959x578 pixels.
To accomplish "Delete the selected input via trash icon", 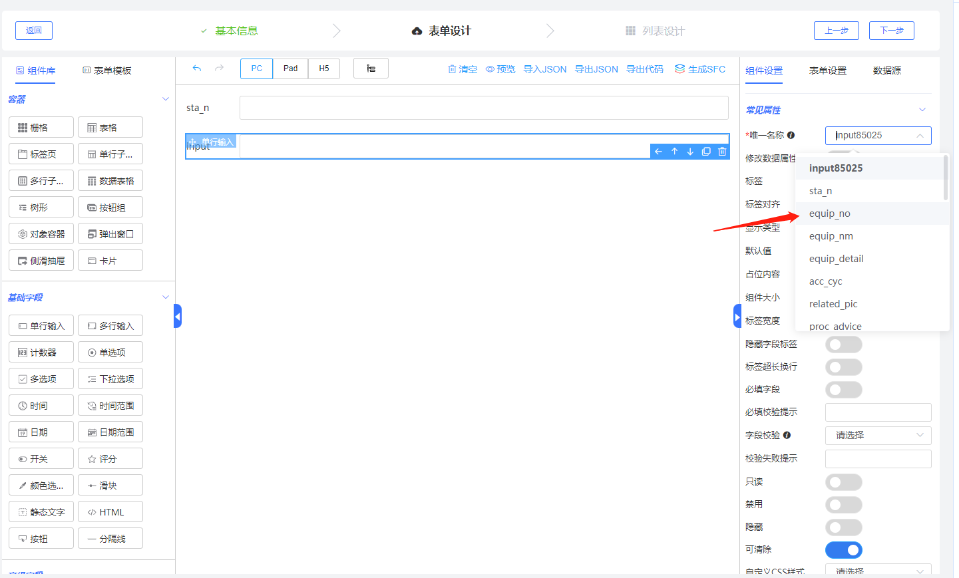I will coord(722,152).
